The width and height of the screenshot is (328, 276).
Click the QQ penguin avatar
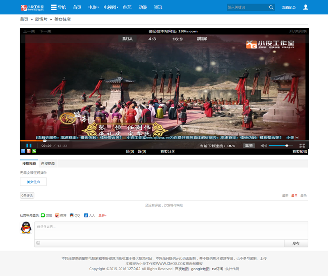coord(26,227)
